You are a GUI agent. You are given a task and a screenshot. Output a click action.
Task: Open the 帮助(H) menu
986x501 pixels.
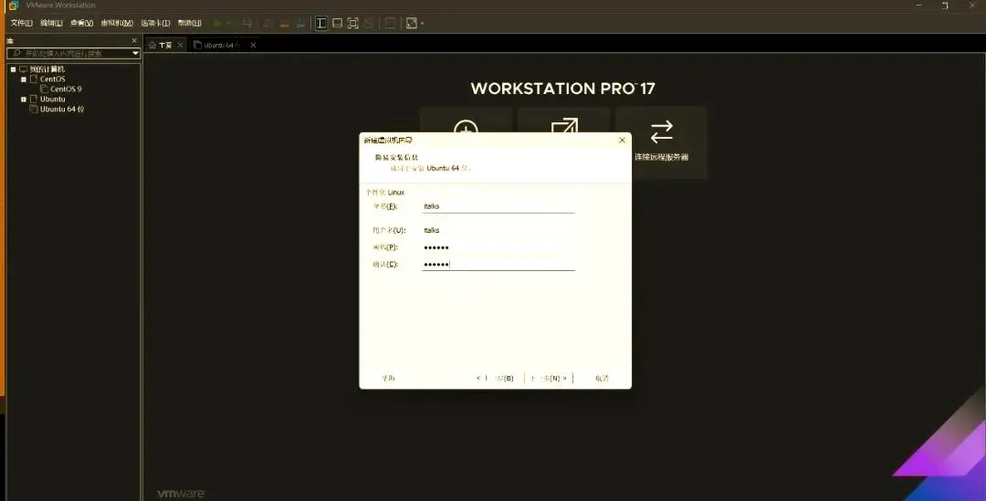tap(189, 23)
